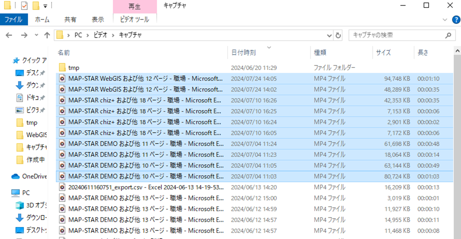Open 作成中 folder in navigation pane
Screen dimensions: 461x239
point(30,159)
